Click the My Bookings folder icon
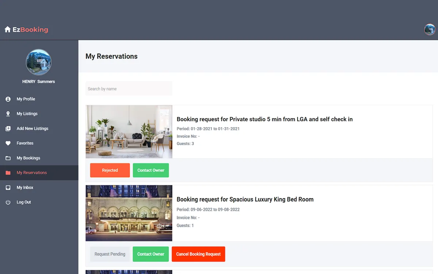438x274 pixels. tap(8, 158)
